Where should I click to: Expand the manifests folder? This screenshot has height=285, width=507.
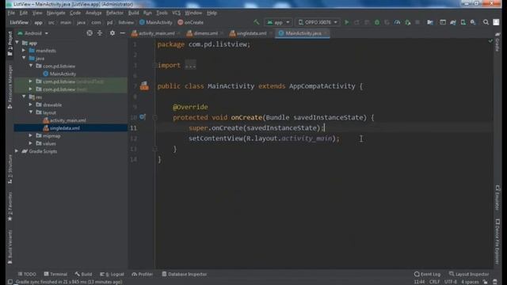24,51
